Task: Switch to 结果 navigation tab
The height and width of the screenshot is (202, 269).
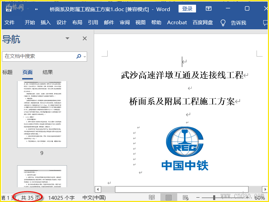Action: tap(48, 72)
